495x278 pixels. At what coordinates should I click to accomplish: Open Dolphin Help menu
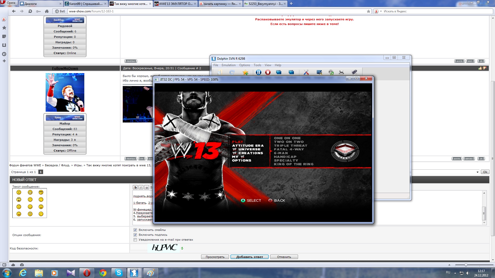click(x=278, y=65)
